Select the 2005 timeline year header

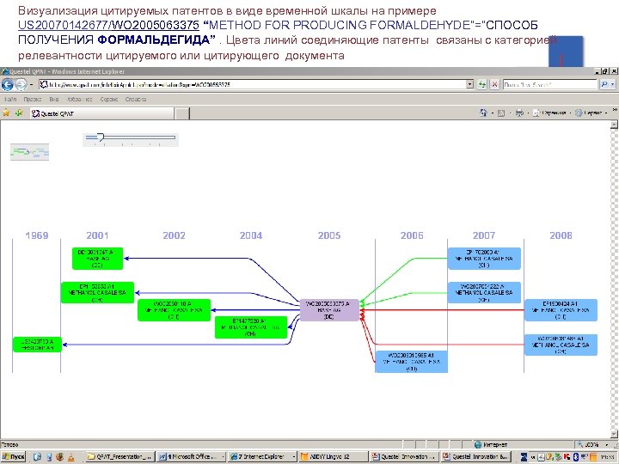pos(329,235)
